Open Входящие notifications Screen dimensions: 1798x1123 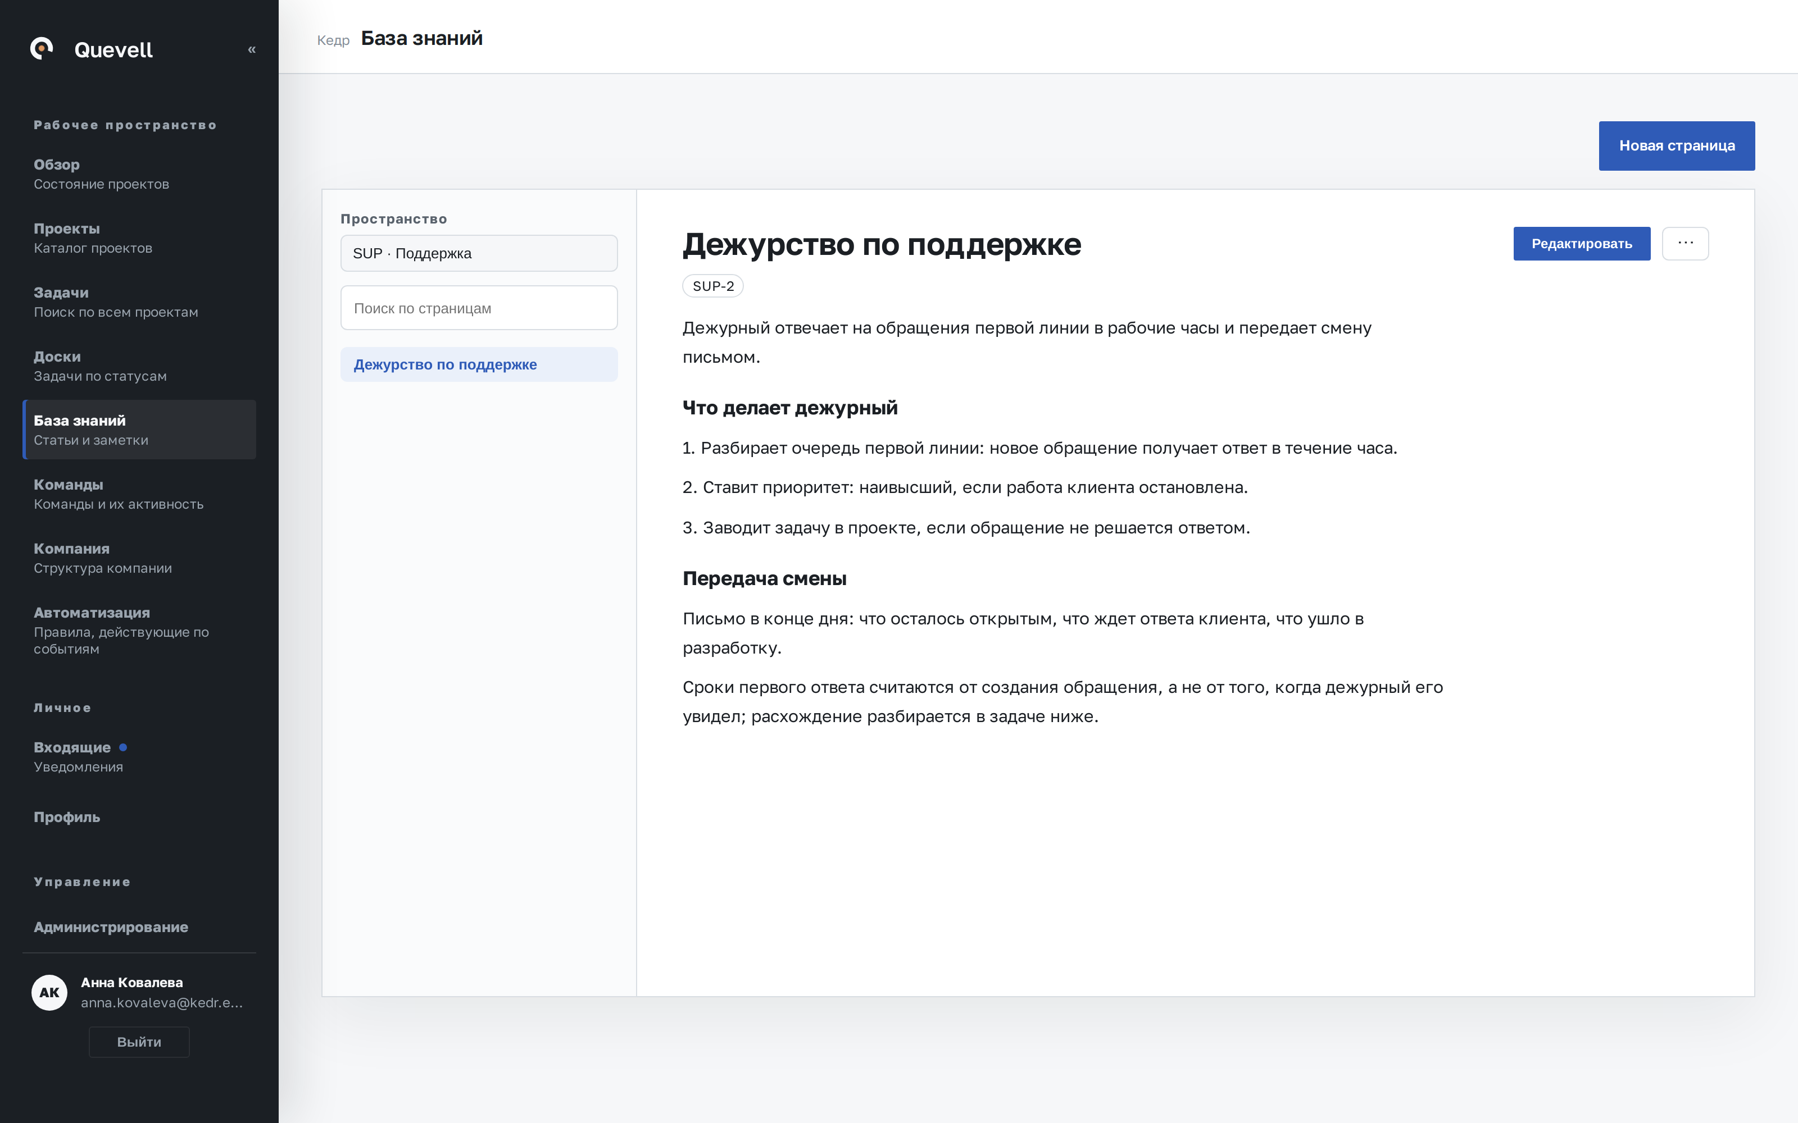tap(139, 756)
